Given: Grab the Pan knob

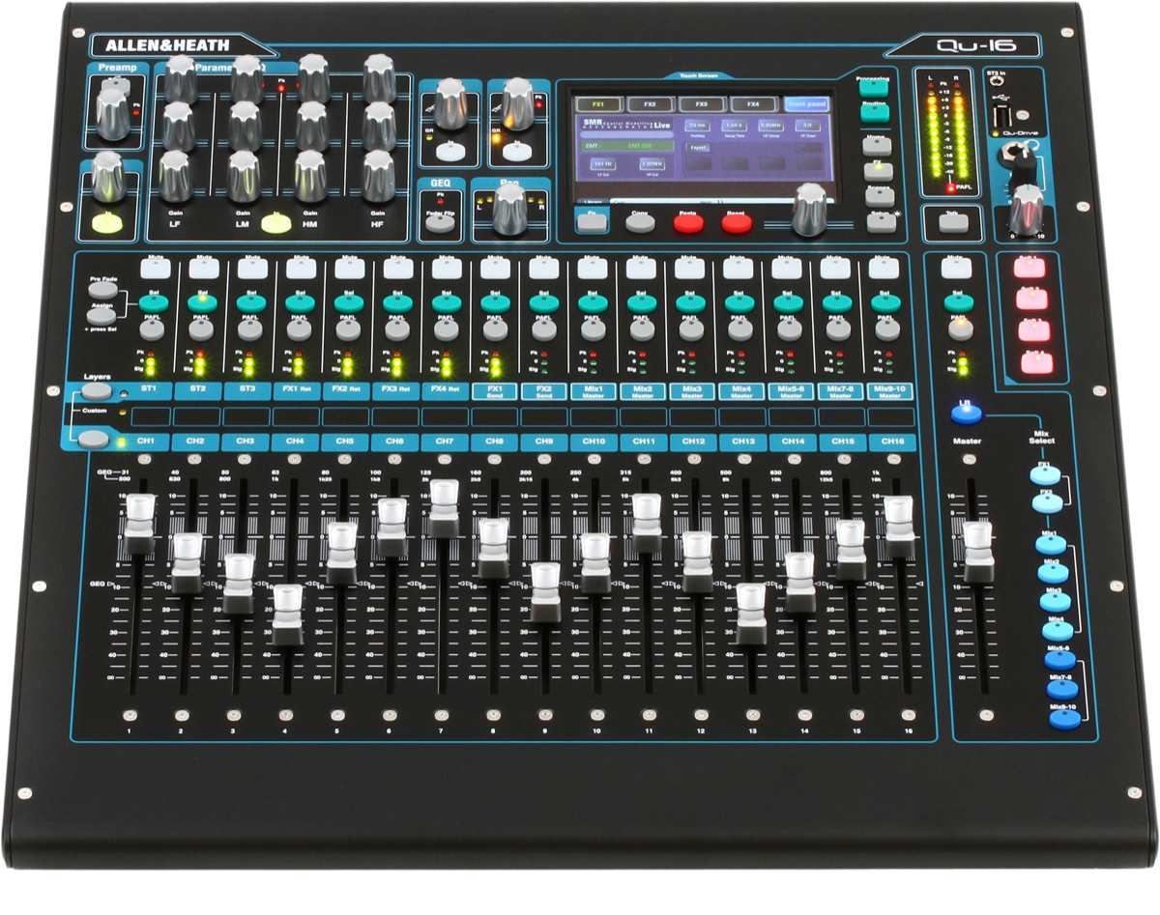Looking at the screenshot, I should point(509,209).
